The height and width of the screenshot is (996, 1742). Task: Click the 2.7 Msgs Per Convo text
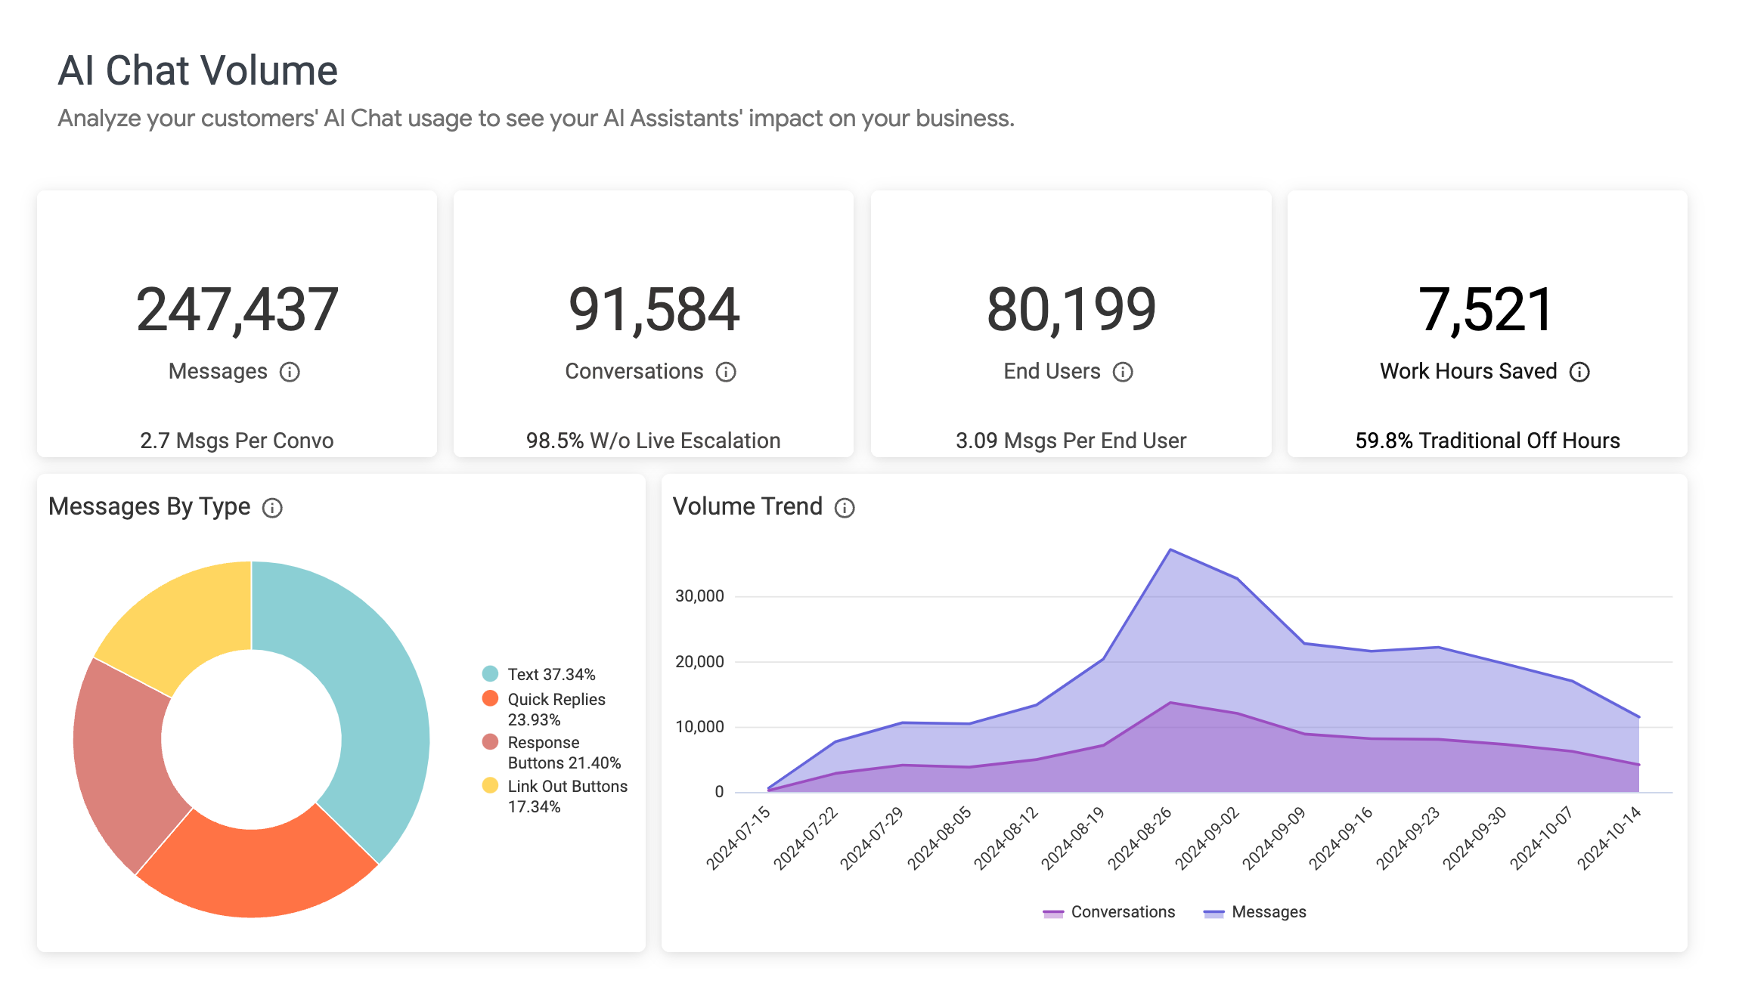(x=237, y=441)
